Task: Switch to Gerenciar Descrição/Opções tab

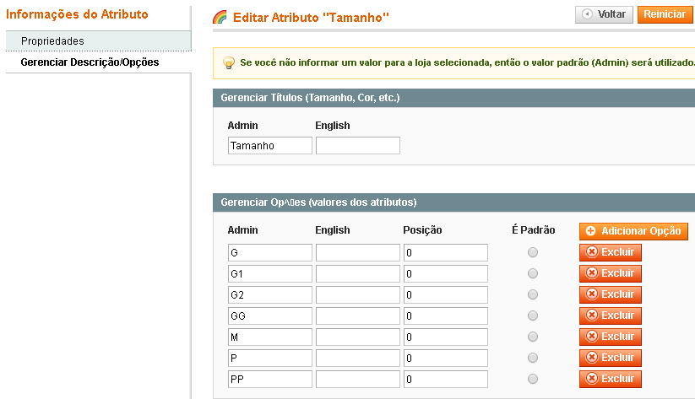Action: click(x=90, y=62)
